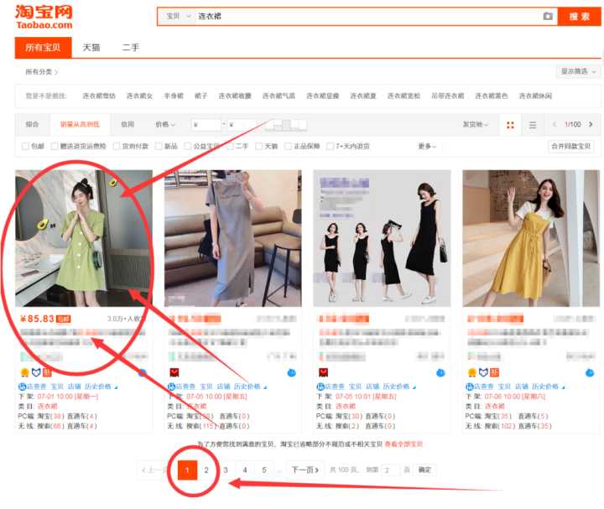Click the related search 半身裙
Viewport: 604px width, 509px height.
click(174, 96)
